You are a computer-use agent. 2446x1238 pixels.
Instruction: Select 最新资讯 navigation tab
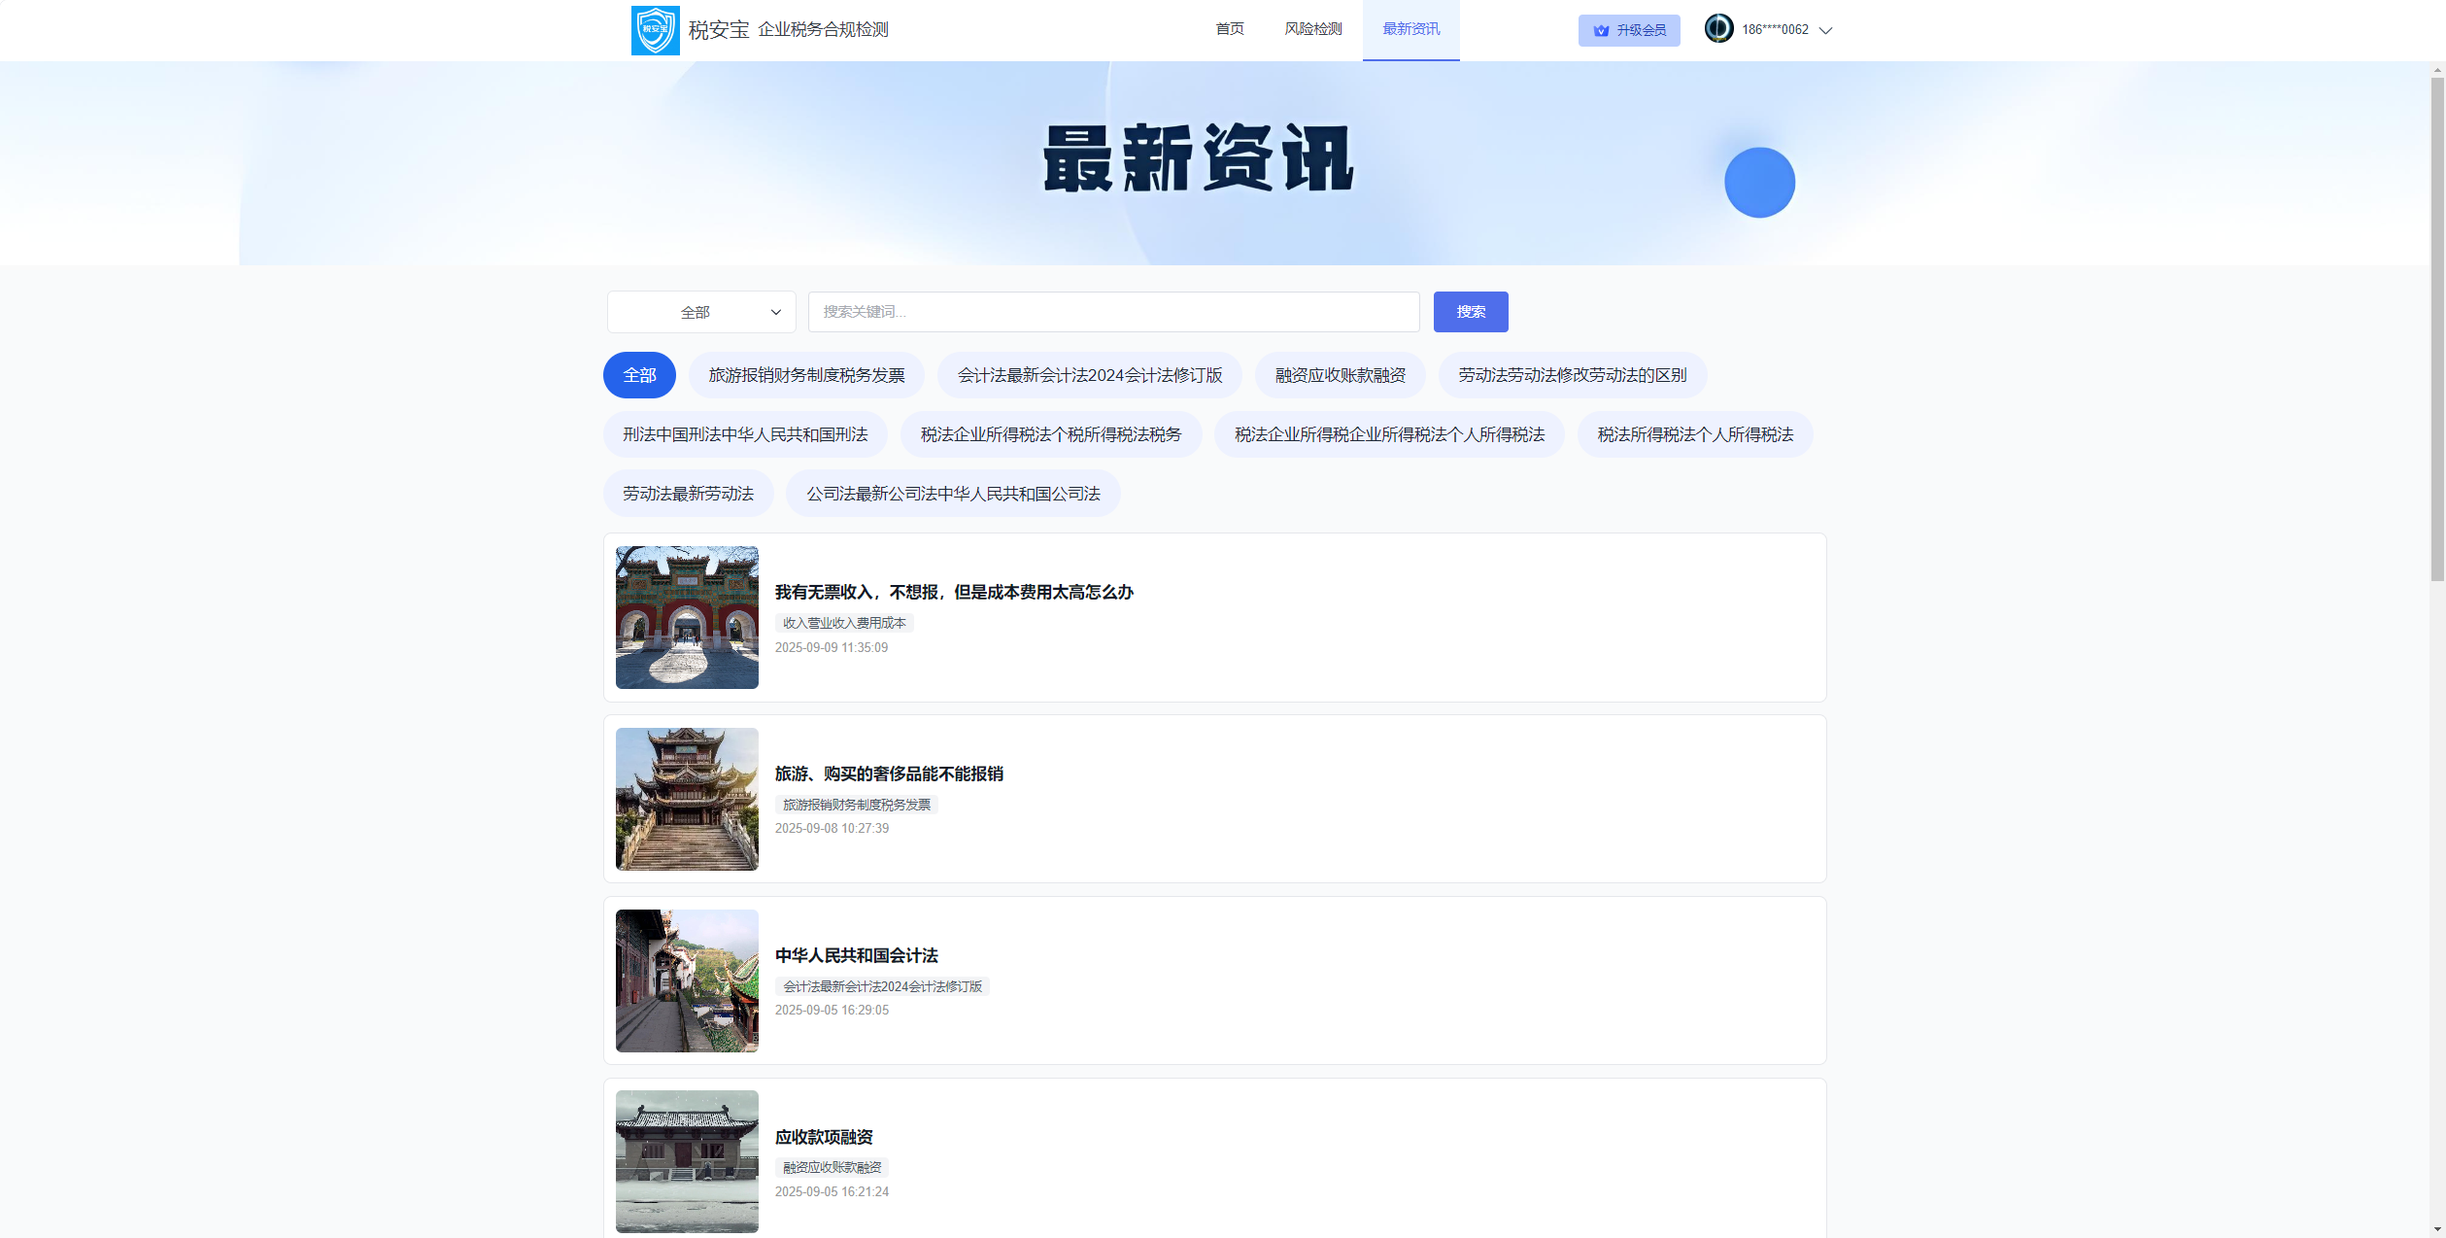[1410, 29]
